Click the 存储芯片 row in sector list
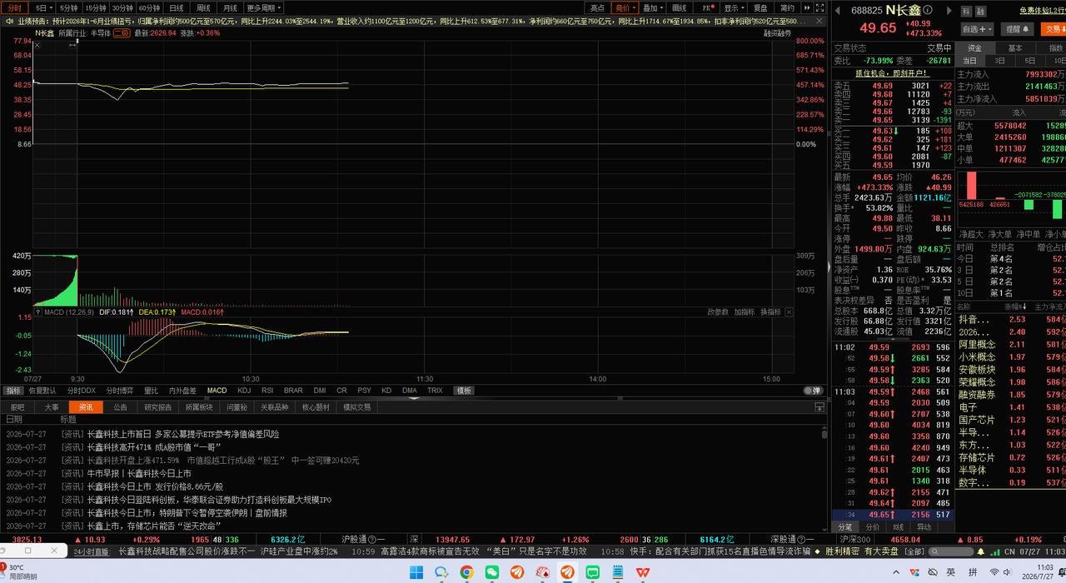 click(1010, 457)
